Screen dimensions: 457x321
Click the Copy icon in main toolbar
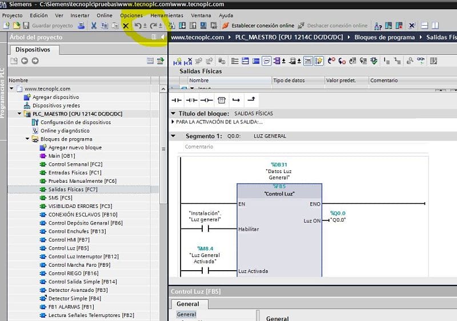(x=105, y=26)
